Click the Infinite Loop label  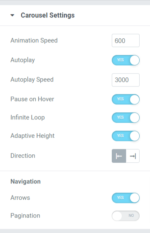[27, 117]
